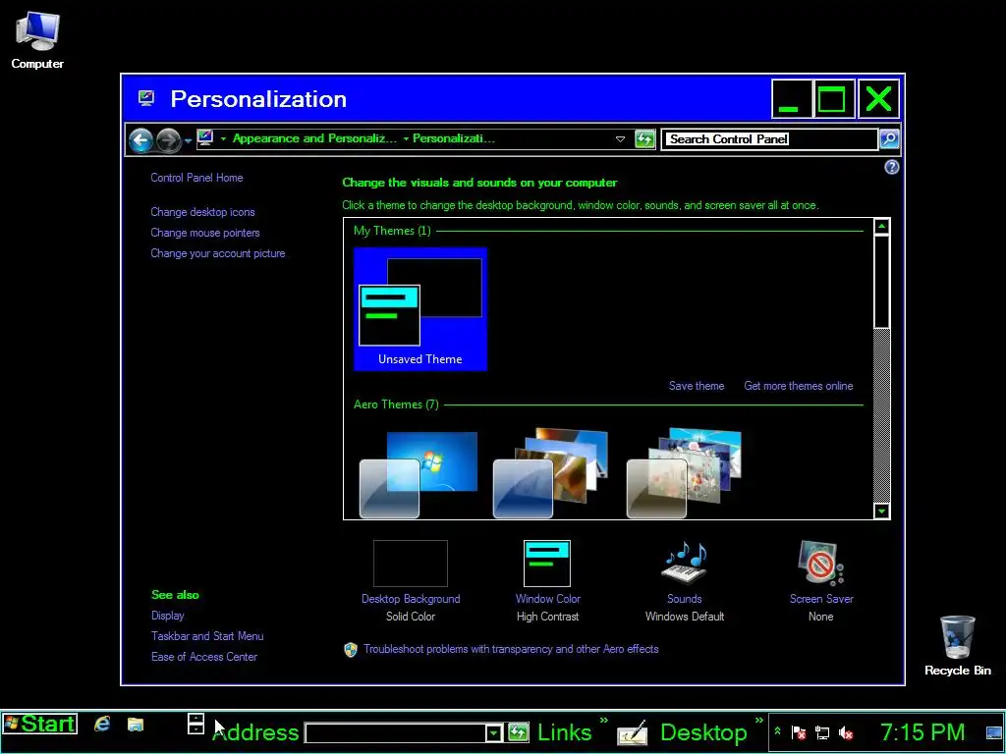
Task: Refresh the Personalization window
Action: coord(644,139)
